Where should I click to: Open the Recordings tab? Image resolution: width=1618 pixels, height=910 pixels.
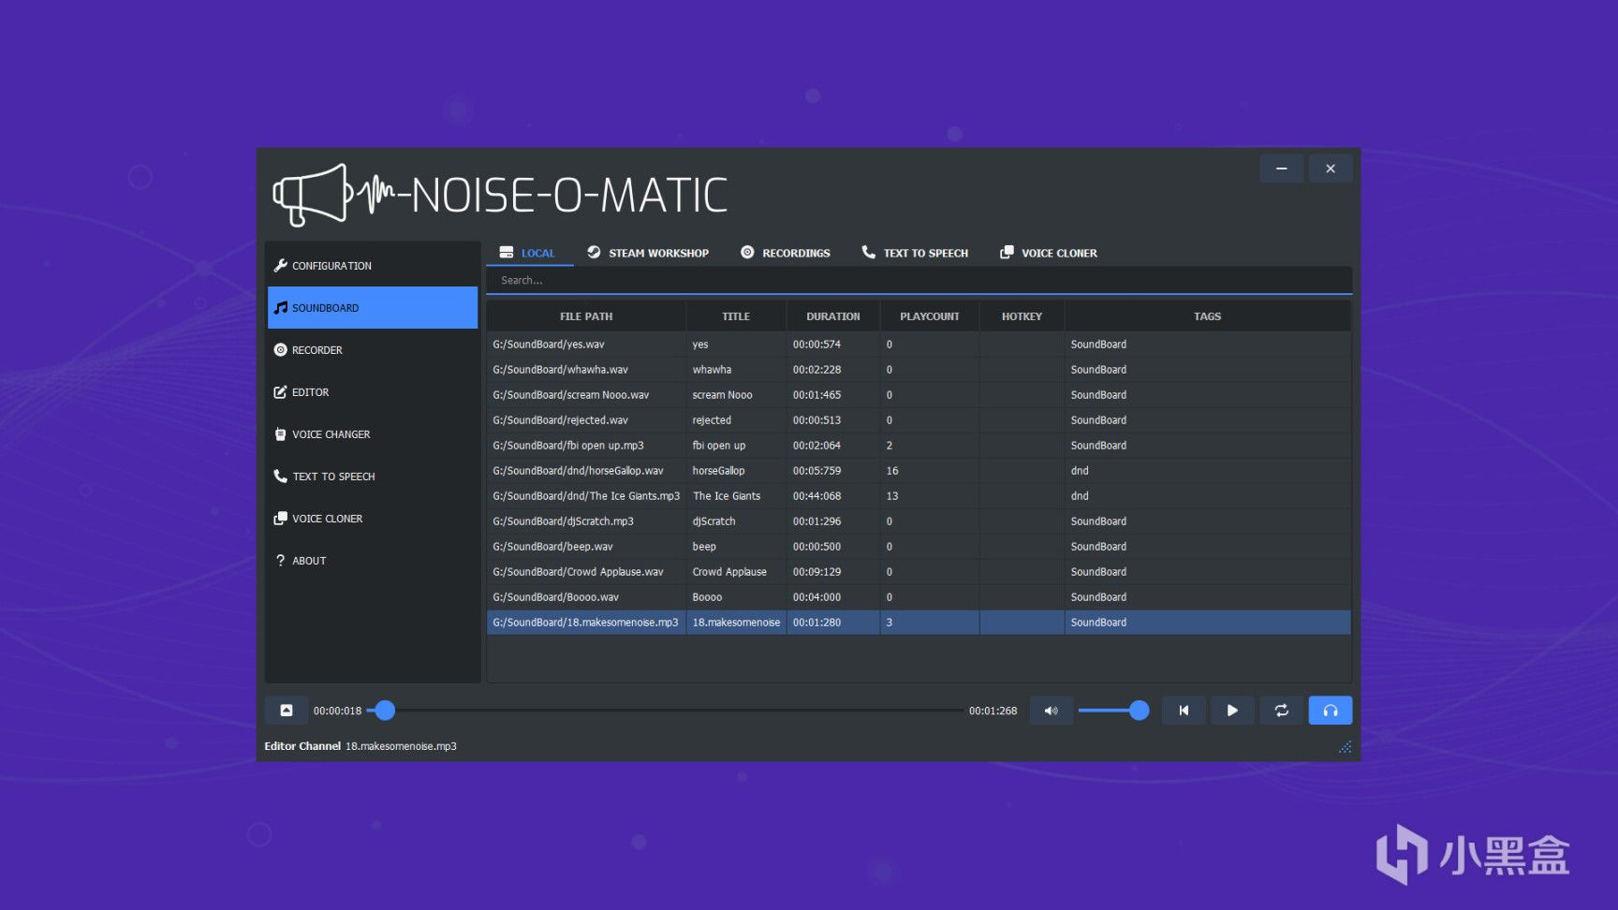tap(787, 252)
